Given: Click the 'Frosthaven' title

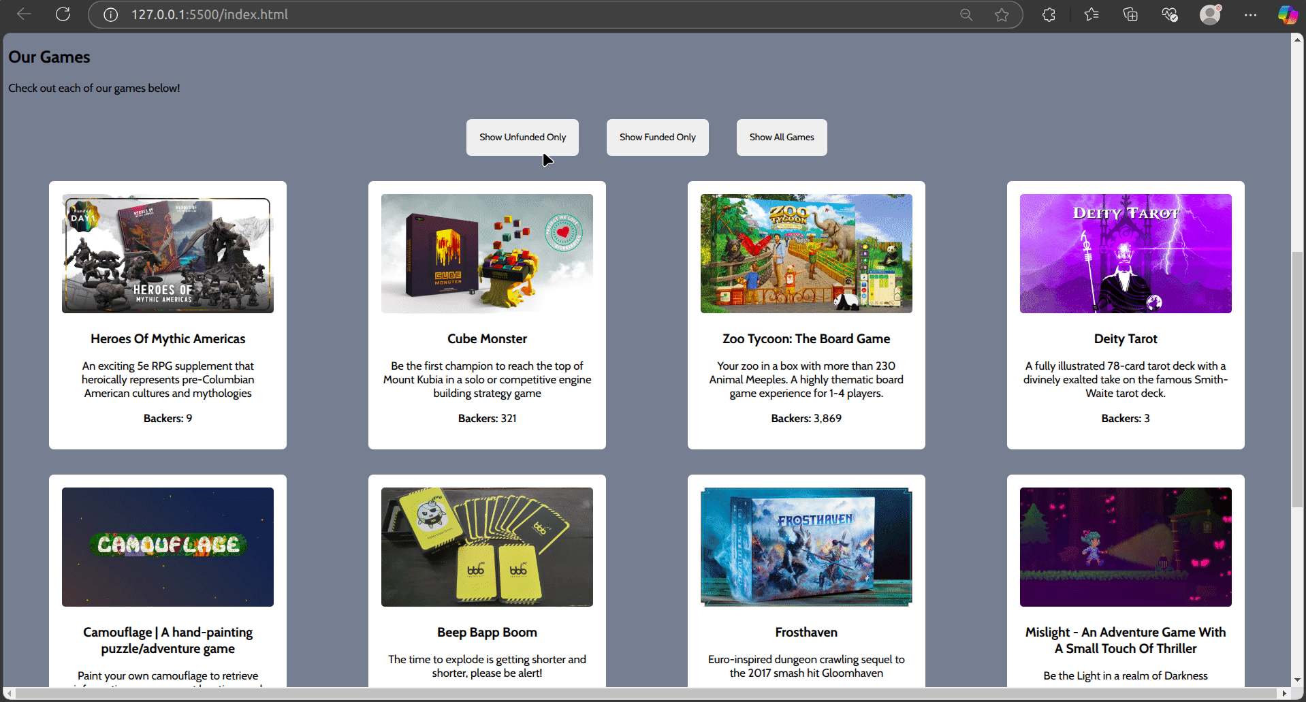Looking at the screenshot, I should point(806,633).
